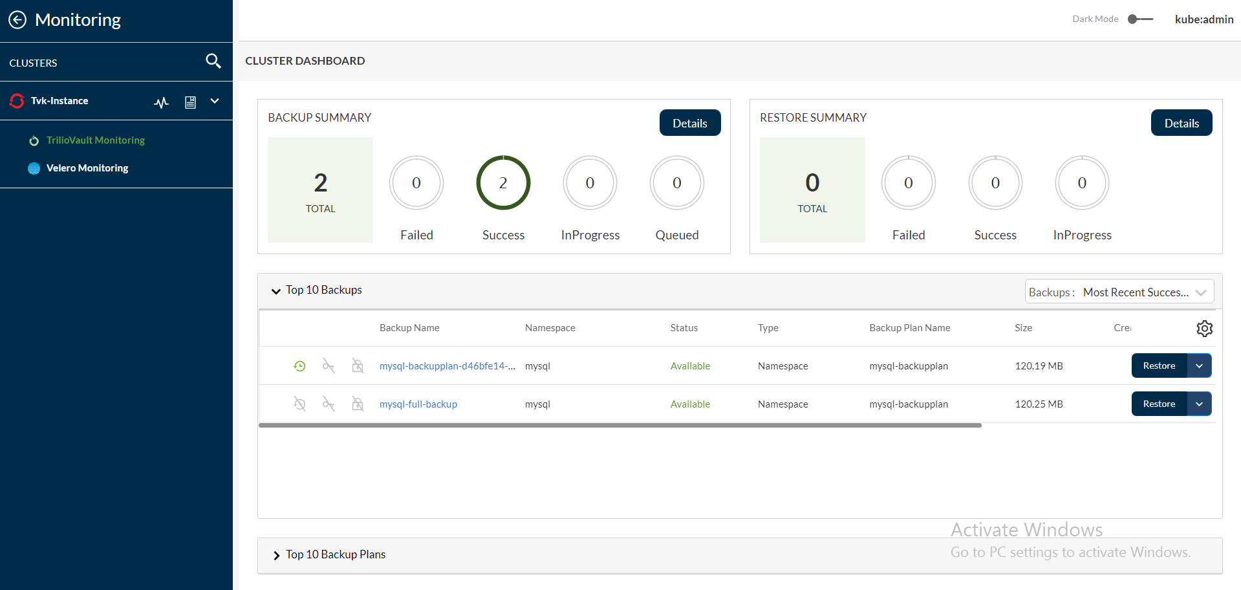This screenshot has width=1241, height=590.
Task: Open the Backups filter dropdown
Action: click(1119, 292)
